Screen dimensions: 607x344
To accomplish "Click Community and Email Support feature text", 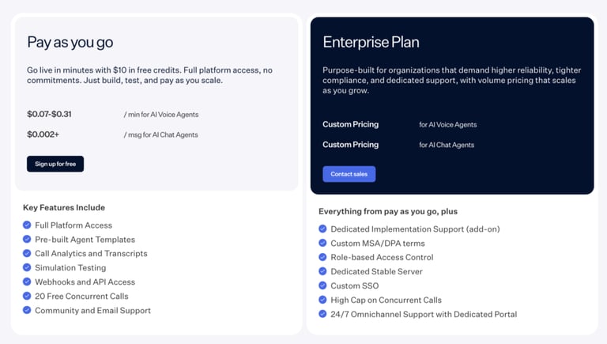I will pyautogui.click(x=92, y=311).
